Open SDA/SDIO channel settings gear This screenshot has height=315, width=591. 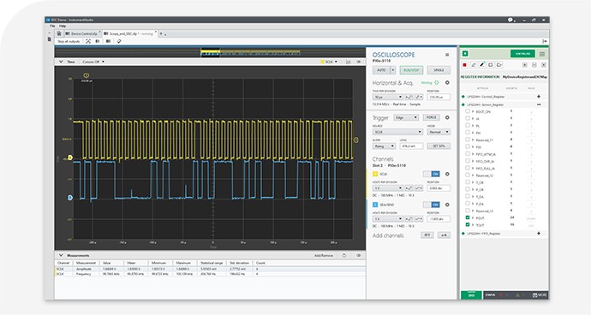pyautogui.click(x=447, y=205)
